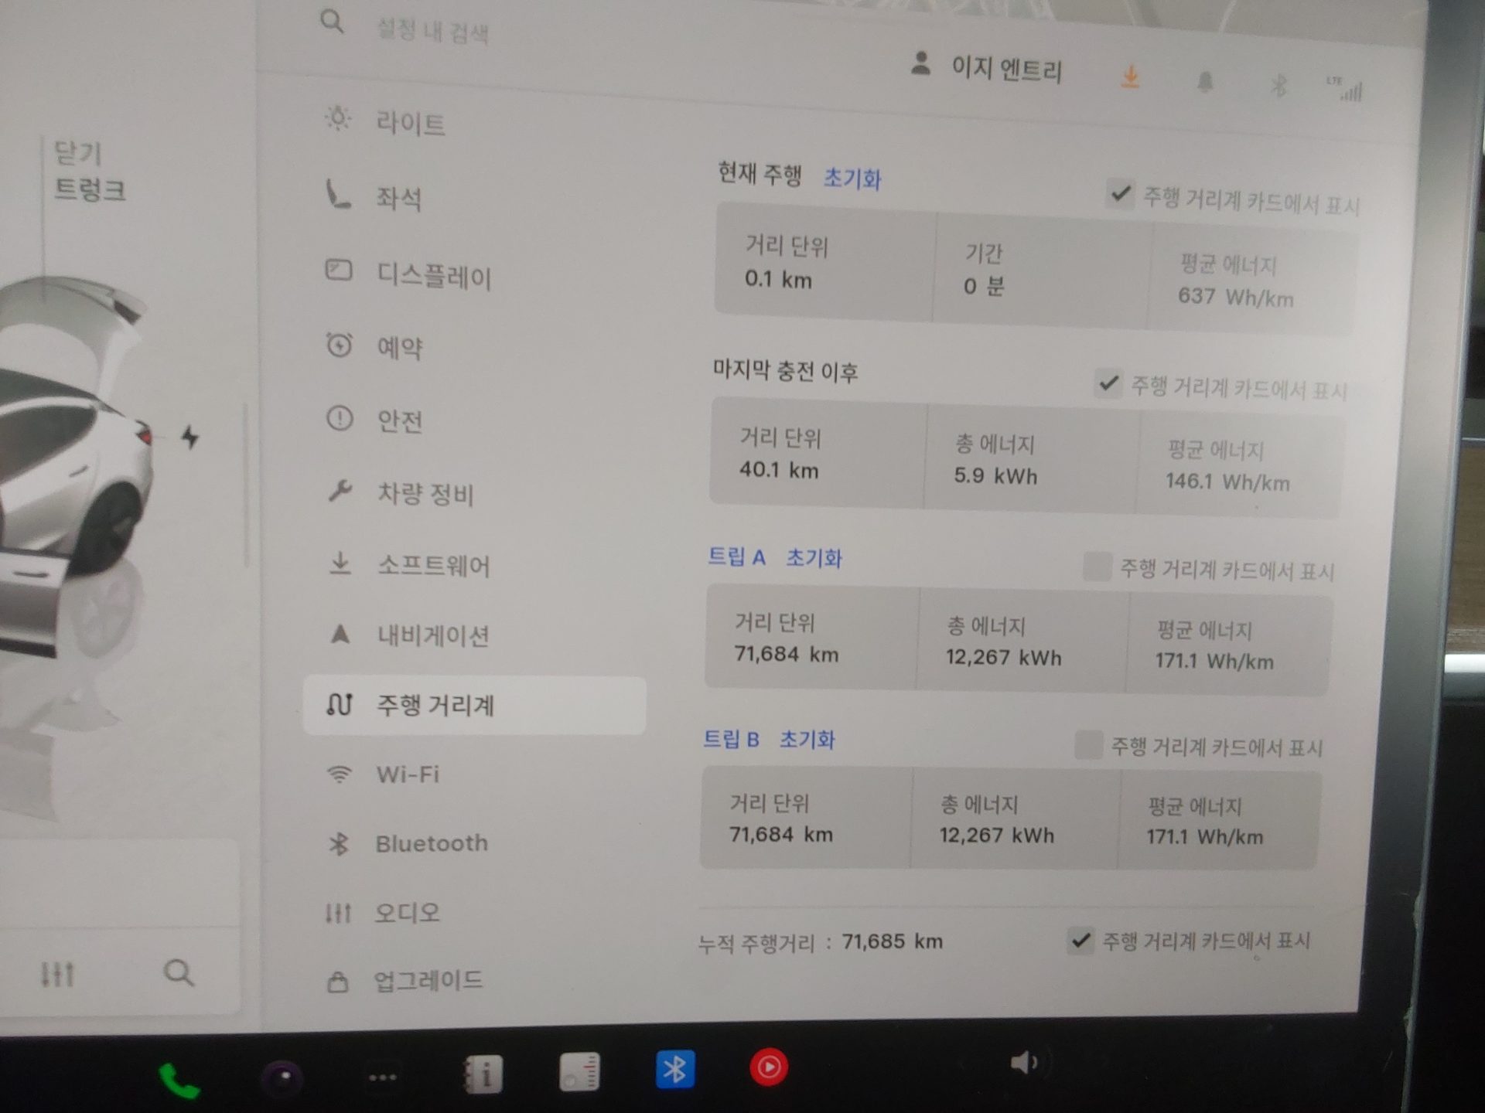The image size is (1485, 1113).
Task: Click the schedule clock icon in sidebar
Action: pos(339,345)
